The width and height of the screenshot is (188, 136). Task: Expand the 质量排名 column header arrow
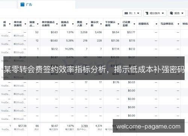pyautogui.click(x=156, y=24)
